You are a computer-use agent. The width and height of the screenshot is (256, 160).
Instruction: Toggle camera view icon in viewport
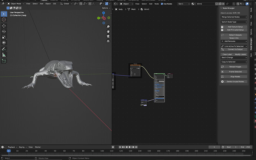(108, 36)
